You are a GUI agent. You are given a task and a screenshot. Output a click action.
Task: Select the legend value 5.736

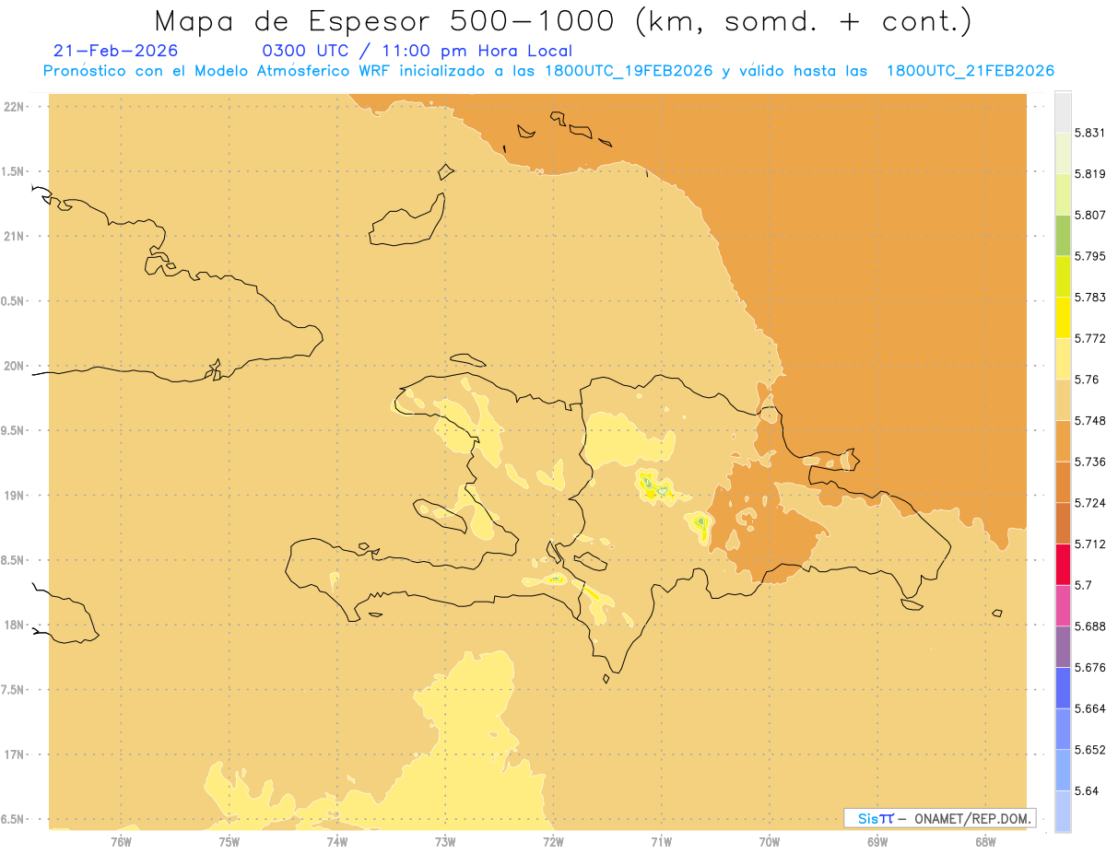pos(1089,462)
